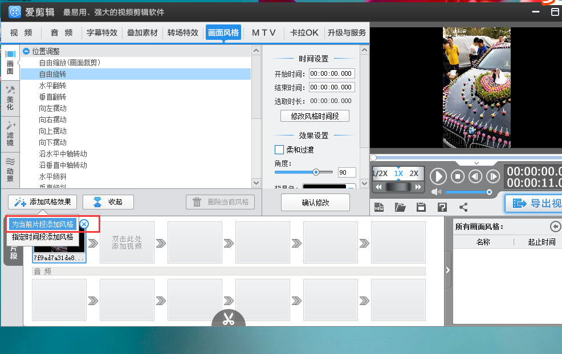This screenshot has height=354, width=562.
Task: Collapse the right panel via side arrow
Action: 447,270
